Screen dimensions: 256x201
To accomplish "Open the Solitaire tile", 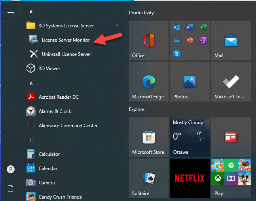I will [x=148, y=178].
